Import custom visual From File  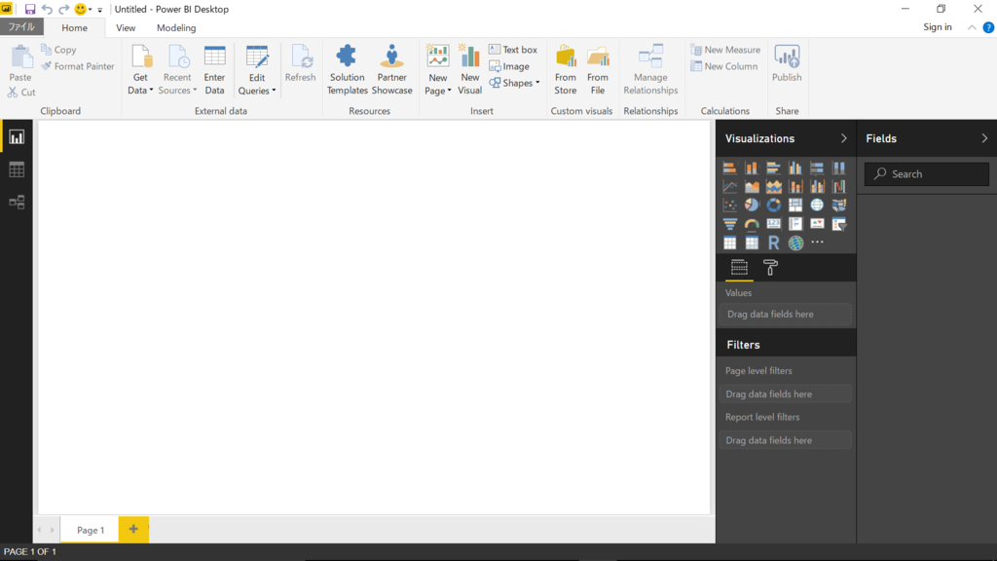pos(598,70)
